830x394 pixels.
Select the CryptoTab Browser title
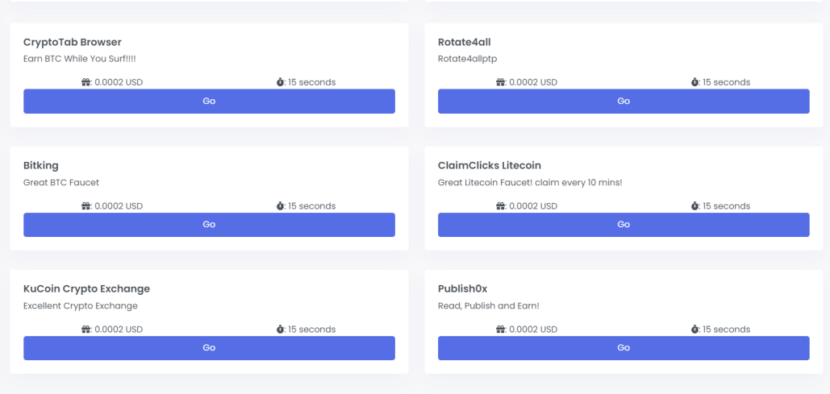pos(73,43)
